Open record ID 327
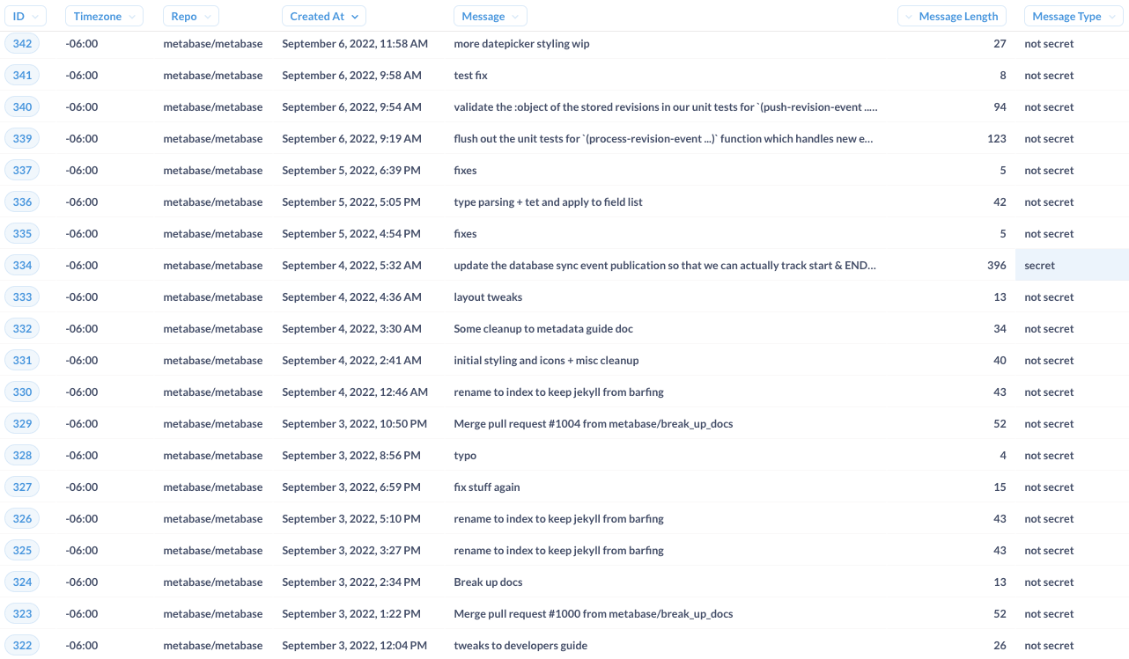The image size is (1129, 659). click(22, 487)
